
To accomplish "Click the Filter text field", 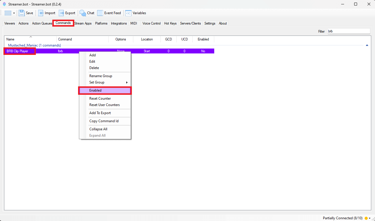I will click(348, 31).
